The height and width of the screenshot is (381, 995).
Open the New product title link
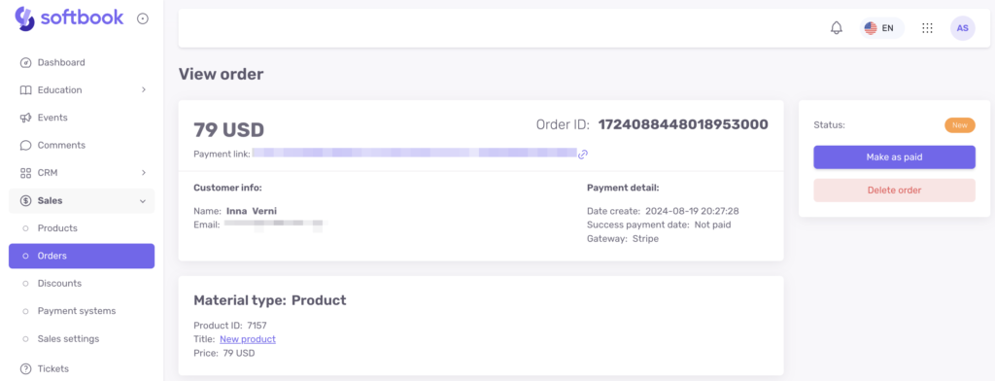click(x=248, y=339)
